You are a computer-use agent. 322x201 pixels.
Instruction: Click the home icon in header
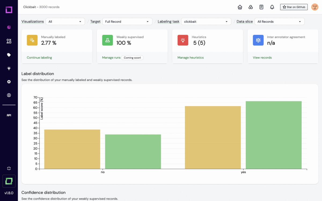pyautogui.click(x=240, y=7)
